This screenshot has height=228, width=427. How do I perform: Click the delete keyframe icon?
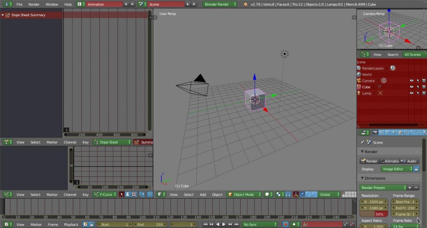(352, 224)
